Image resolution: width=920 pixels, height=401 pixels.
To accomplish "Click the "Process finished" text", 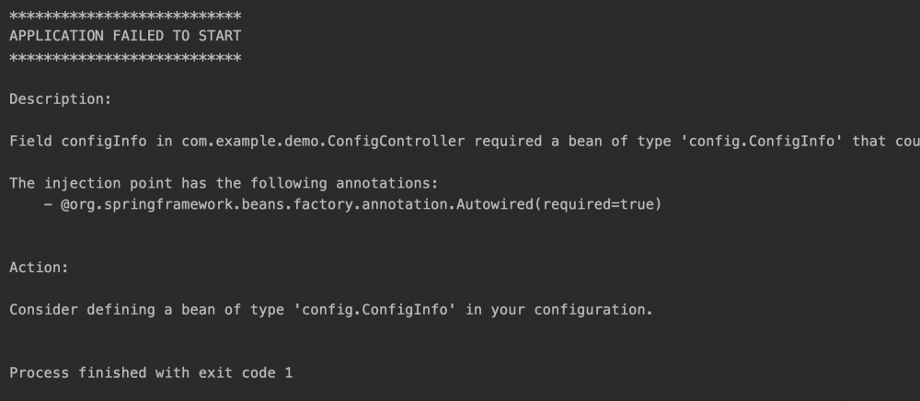I will [x=72, y=373].
